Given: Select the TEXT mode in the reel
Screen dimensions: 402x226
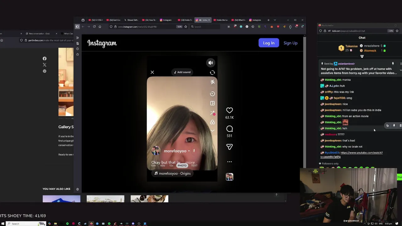Looking at the screenshot, I should coord(194,165).
